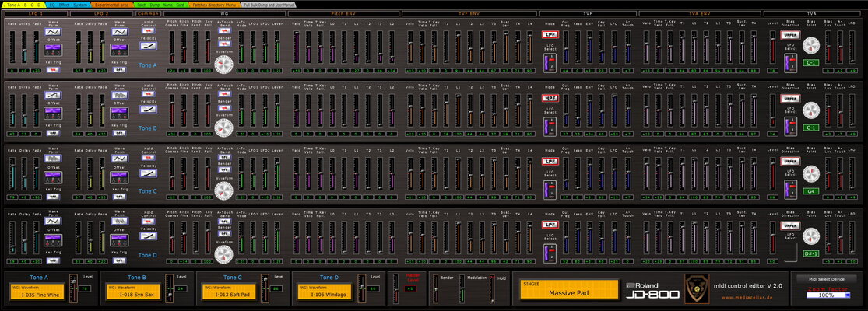Click Tone C TVA Bias Point knob
Screen dimensions: 868x311
click(x=810, y=174)
